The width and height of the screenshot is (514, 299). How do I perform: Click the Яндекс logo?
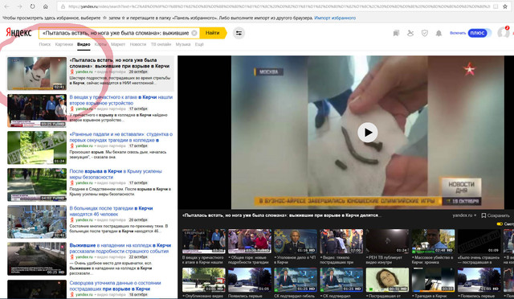[18, 32]
